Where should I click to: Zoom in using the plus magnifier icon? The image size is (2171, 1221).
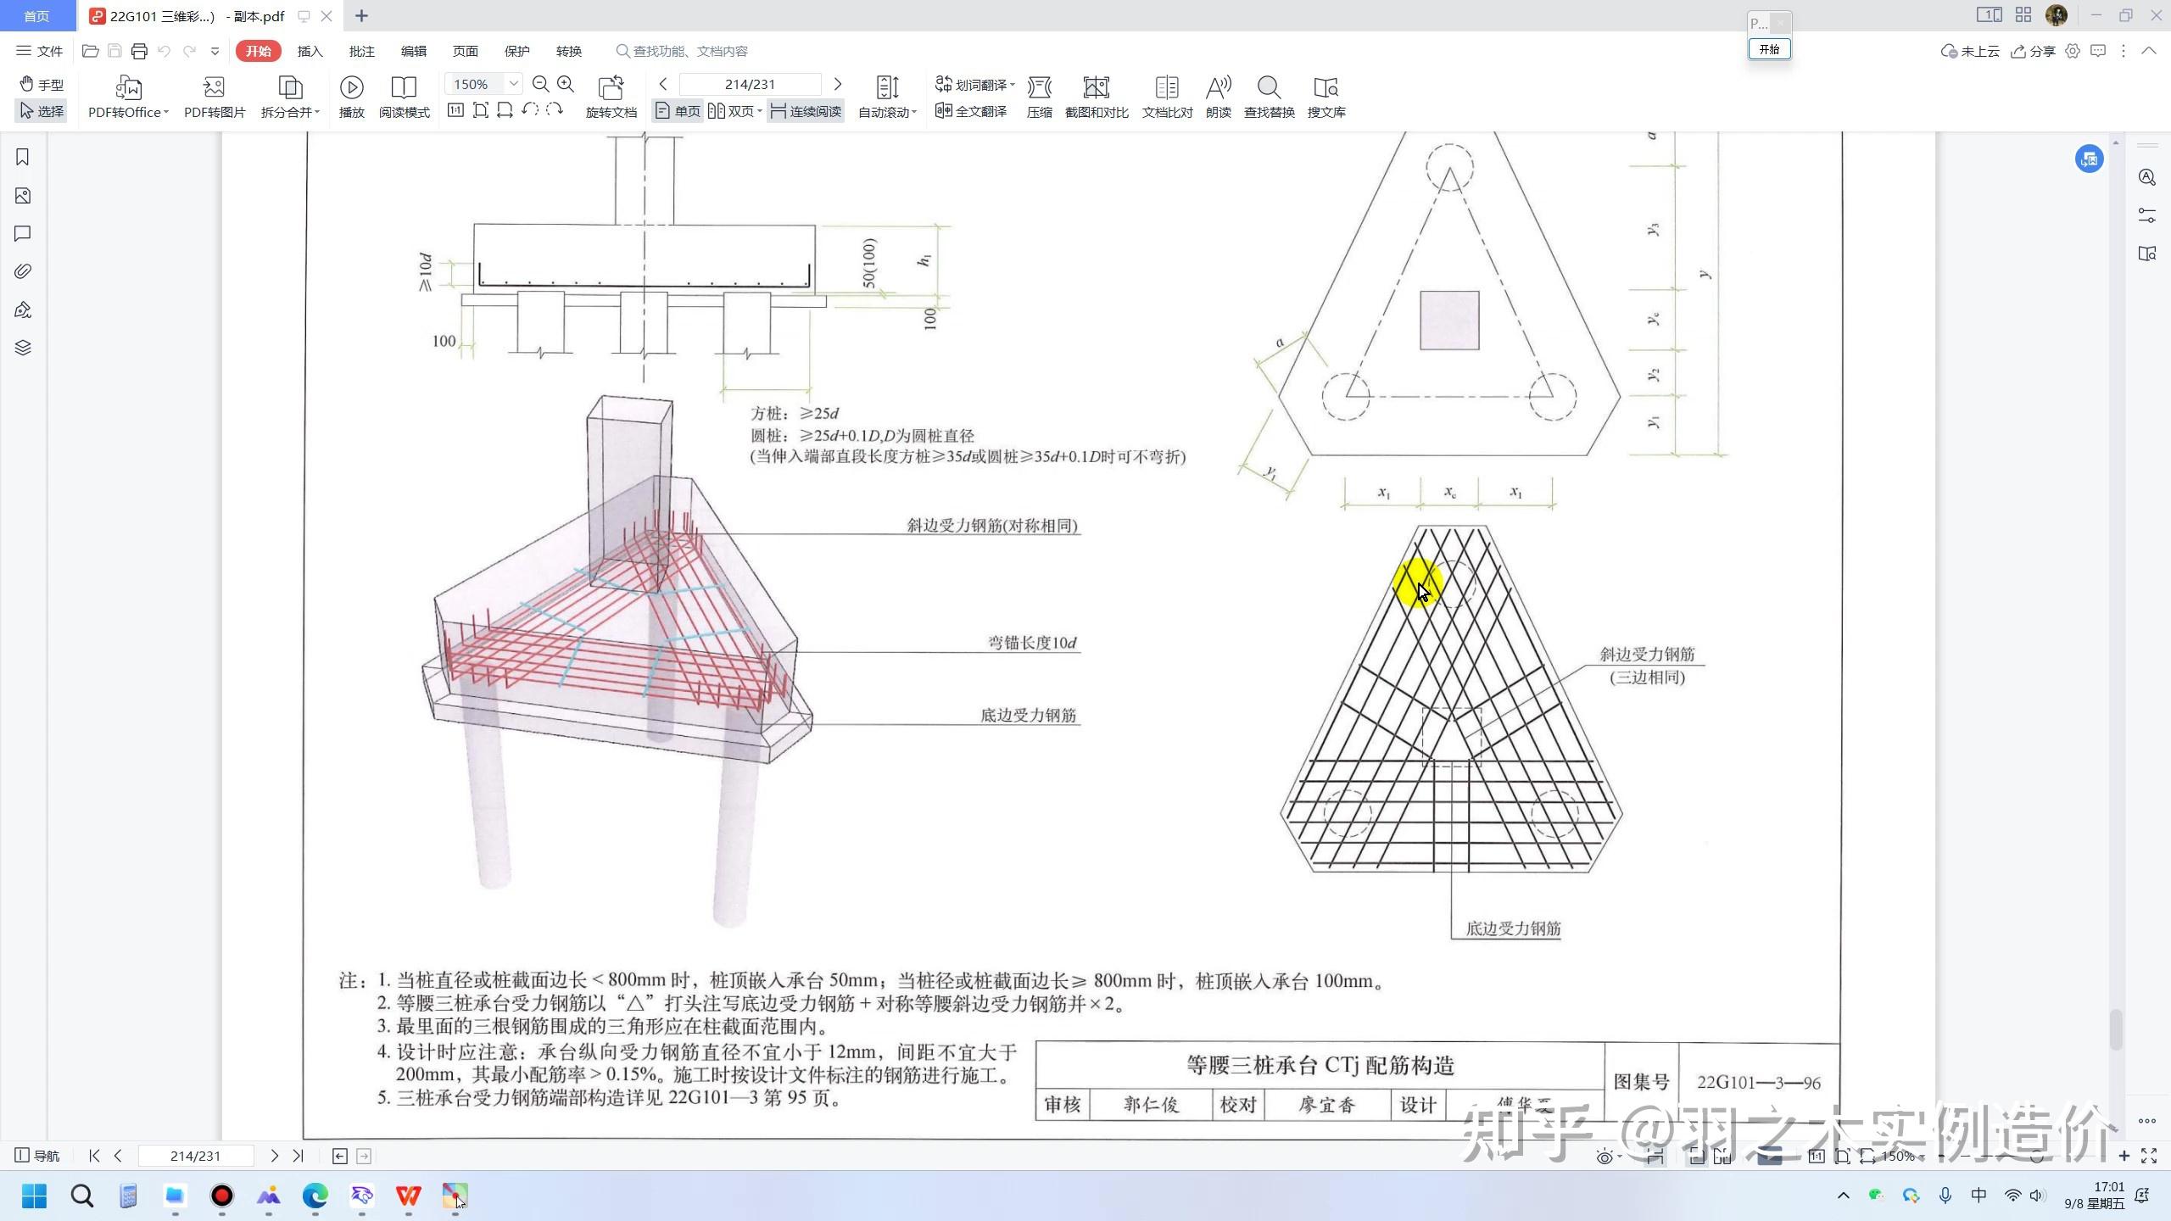566,84
